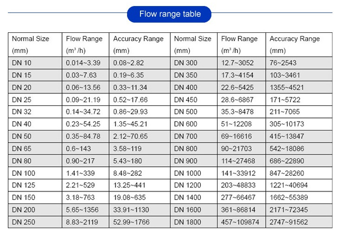Select accuracy range value 13.25~441
The width and height of the screenshot is (364, 236).
[x=130, y=186]
